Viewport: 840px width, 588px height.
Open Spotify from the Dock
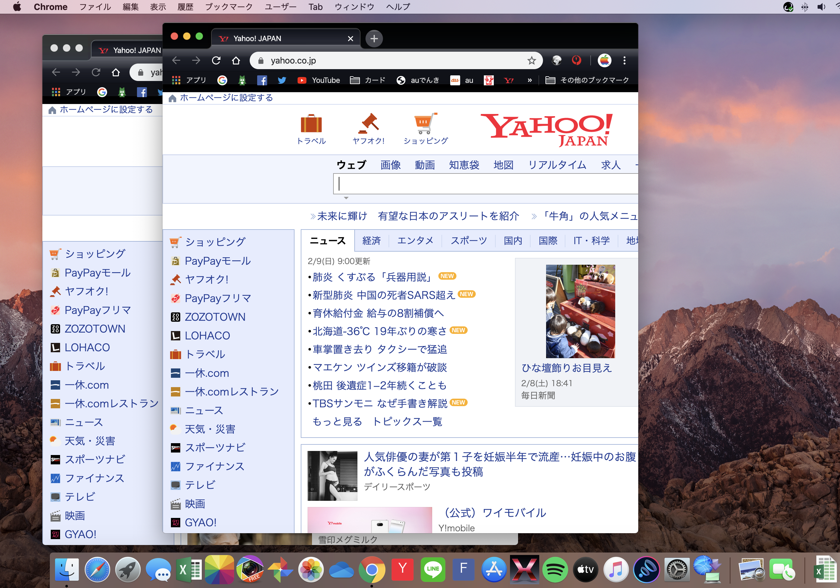click(555, 569)
